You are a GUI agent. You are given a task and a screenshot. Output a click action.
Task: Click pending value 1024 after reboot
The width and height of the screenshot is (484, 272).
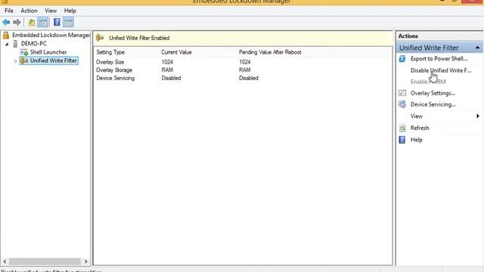pyautogui.click(x=245, y=62)
